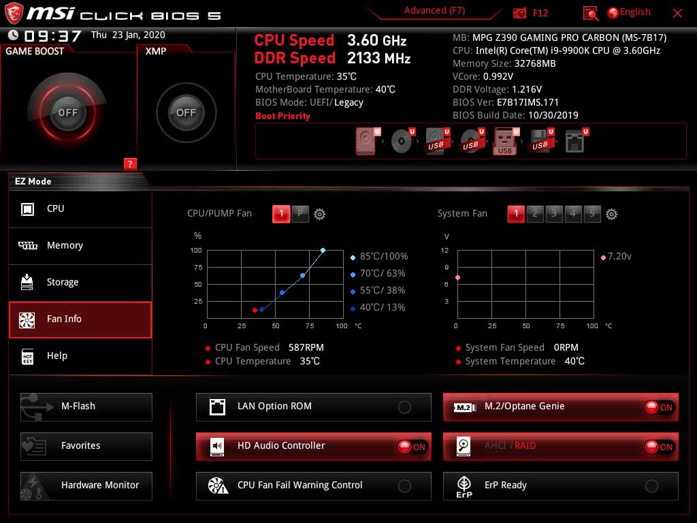Select the P profile for CPU/PUMP Fan

(300, 213)
